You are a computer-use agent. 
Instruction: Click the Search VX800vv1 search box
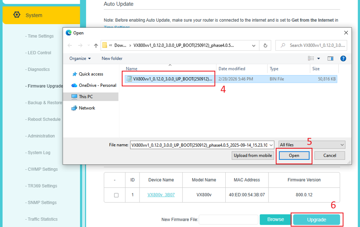[311, 45]
